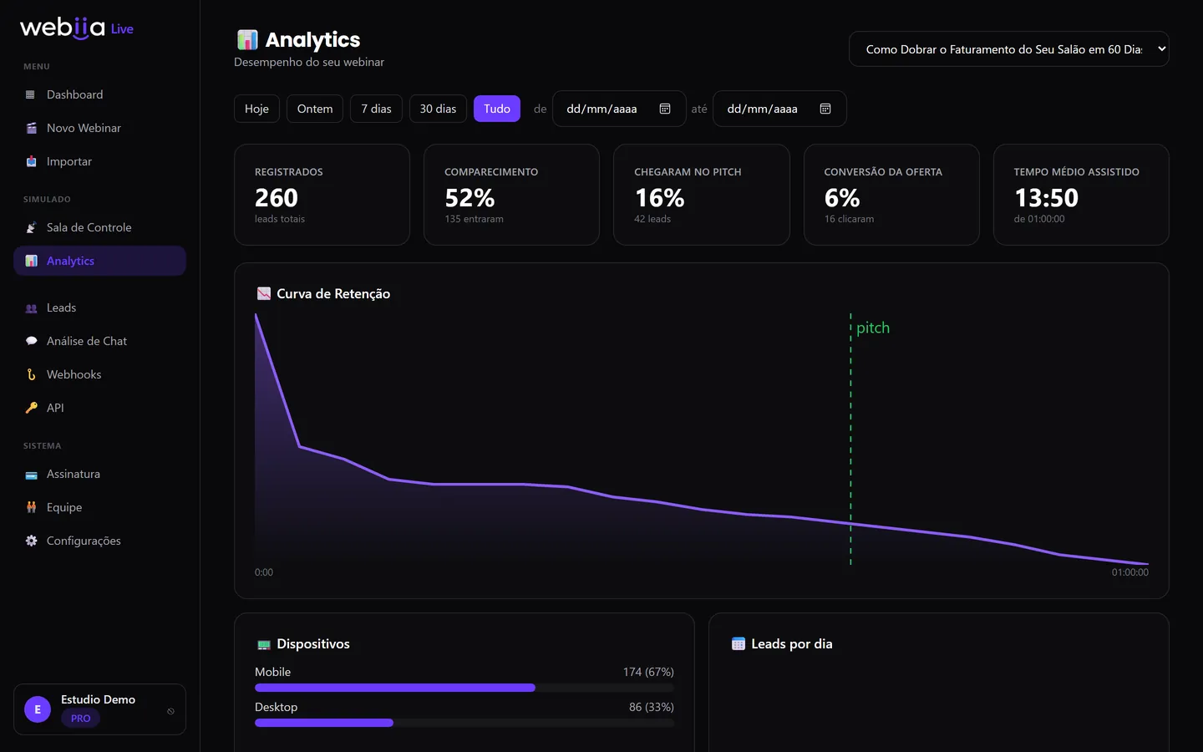Click the Chegaram no Pitch 16% card
The height and width of the screenshot is (752, 1203).
(x=702, y=195)
